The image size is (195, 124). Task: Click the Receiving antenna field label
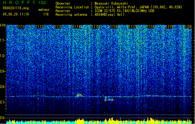click(71, 15)
